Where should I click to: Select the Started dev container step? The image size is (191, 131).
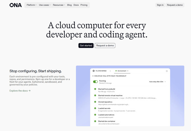tap(107, 121)
